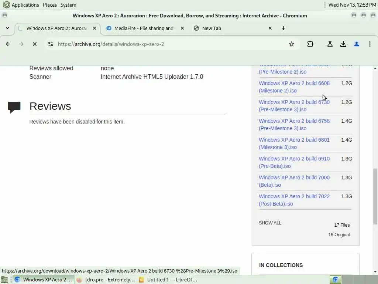Click the Chromium tray icon at bottom right
The image size is (378, 284).
tap(335, 280)
